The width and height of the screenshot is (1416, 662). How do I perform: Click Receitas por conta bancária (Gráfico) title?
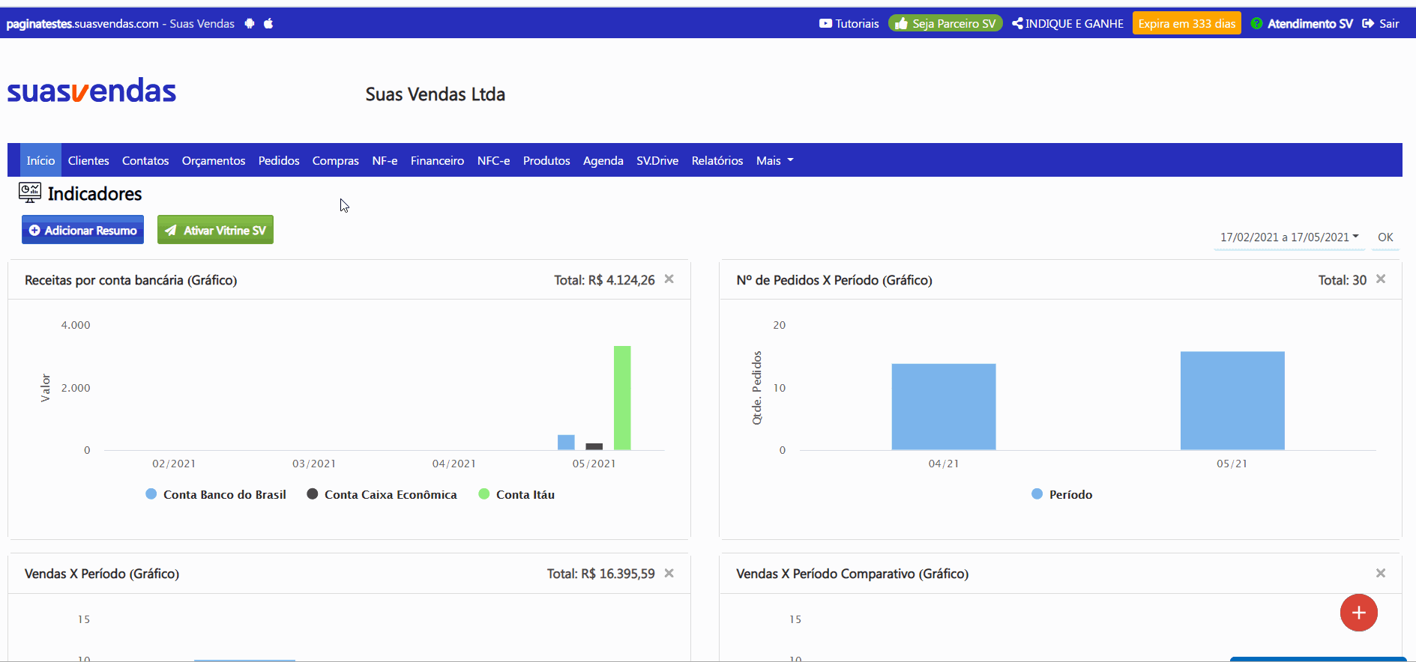[131, 280]
